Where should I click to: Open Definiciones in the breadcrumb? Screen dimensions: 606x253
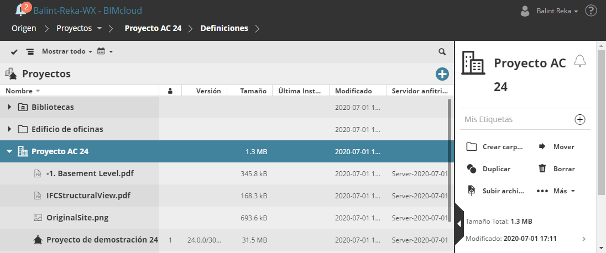(224, 28)
